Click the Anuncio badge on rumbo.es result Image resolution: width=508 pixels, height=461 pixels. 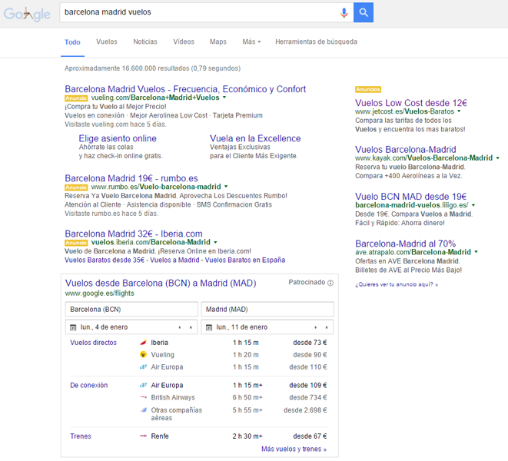(76, 187)
